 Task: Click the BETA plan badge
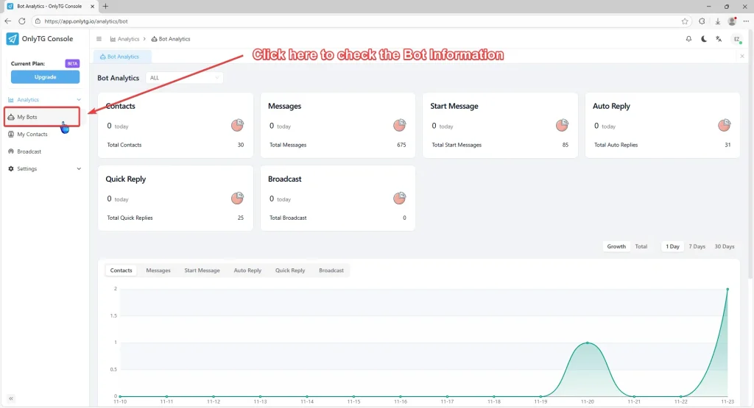pyautogui.click(x=72, y=63)
